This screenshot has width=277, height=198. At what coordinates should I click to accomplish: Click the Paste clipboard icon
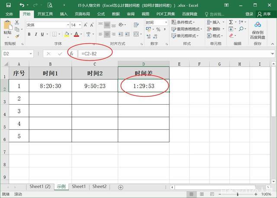tap(8, 25)
